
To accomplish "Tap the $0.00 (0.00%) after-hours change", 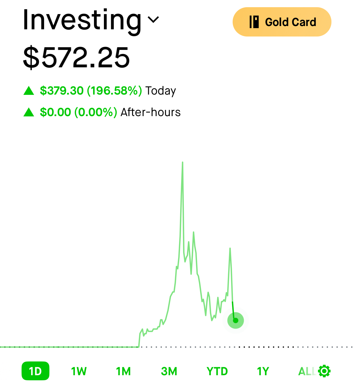I will point(78,112).
